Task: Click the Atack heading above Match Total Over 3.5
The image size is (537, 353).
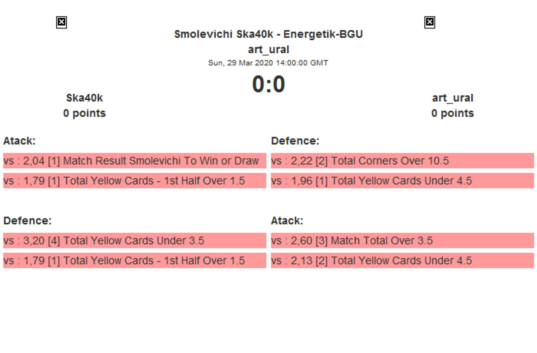Action: pos(287,221)
